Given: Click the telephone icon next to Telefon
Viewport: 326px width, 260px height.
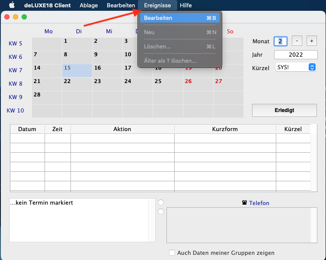Looking at the screenshot, I should click(x=245, y=203).
